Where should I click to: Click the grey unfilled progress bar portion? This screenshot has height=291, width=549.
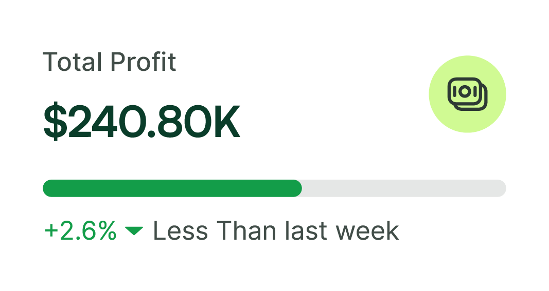click(403, 188)
